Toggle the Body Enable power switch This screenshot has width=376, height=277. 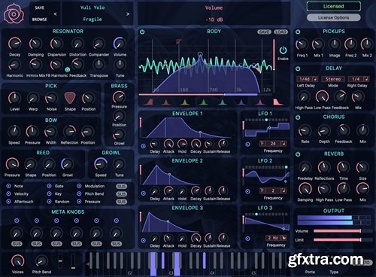(283, 50)
